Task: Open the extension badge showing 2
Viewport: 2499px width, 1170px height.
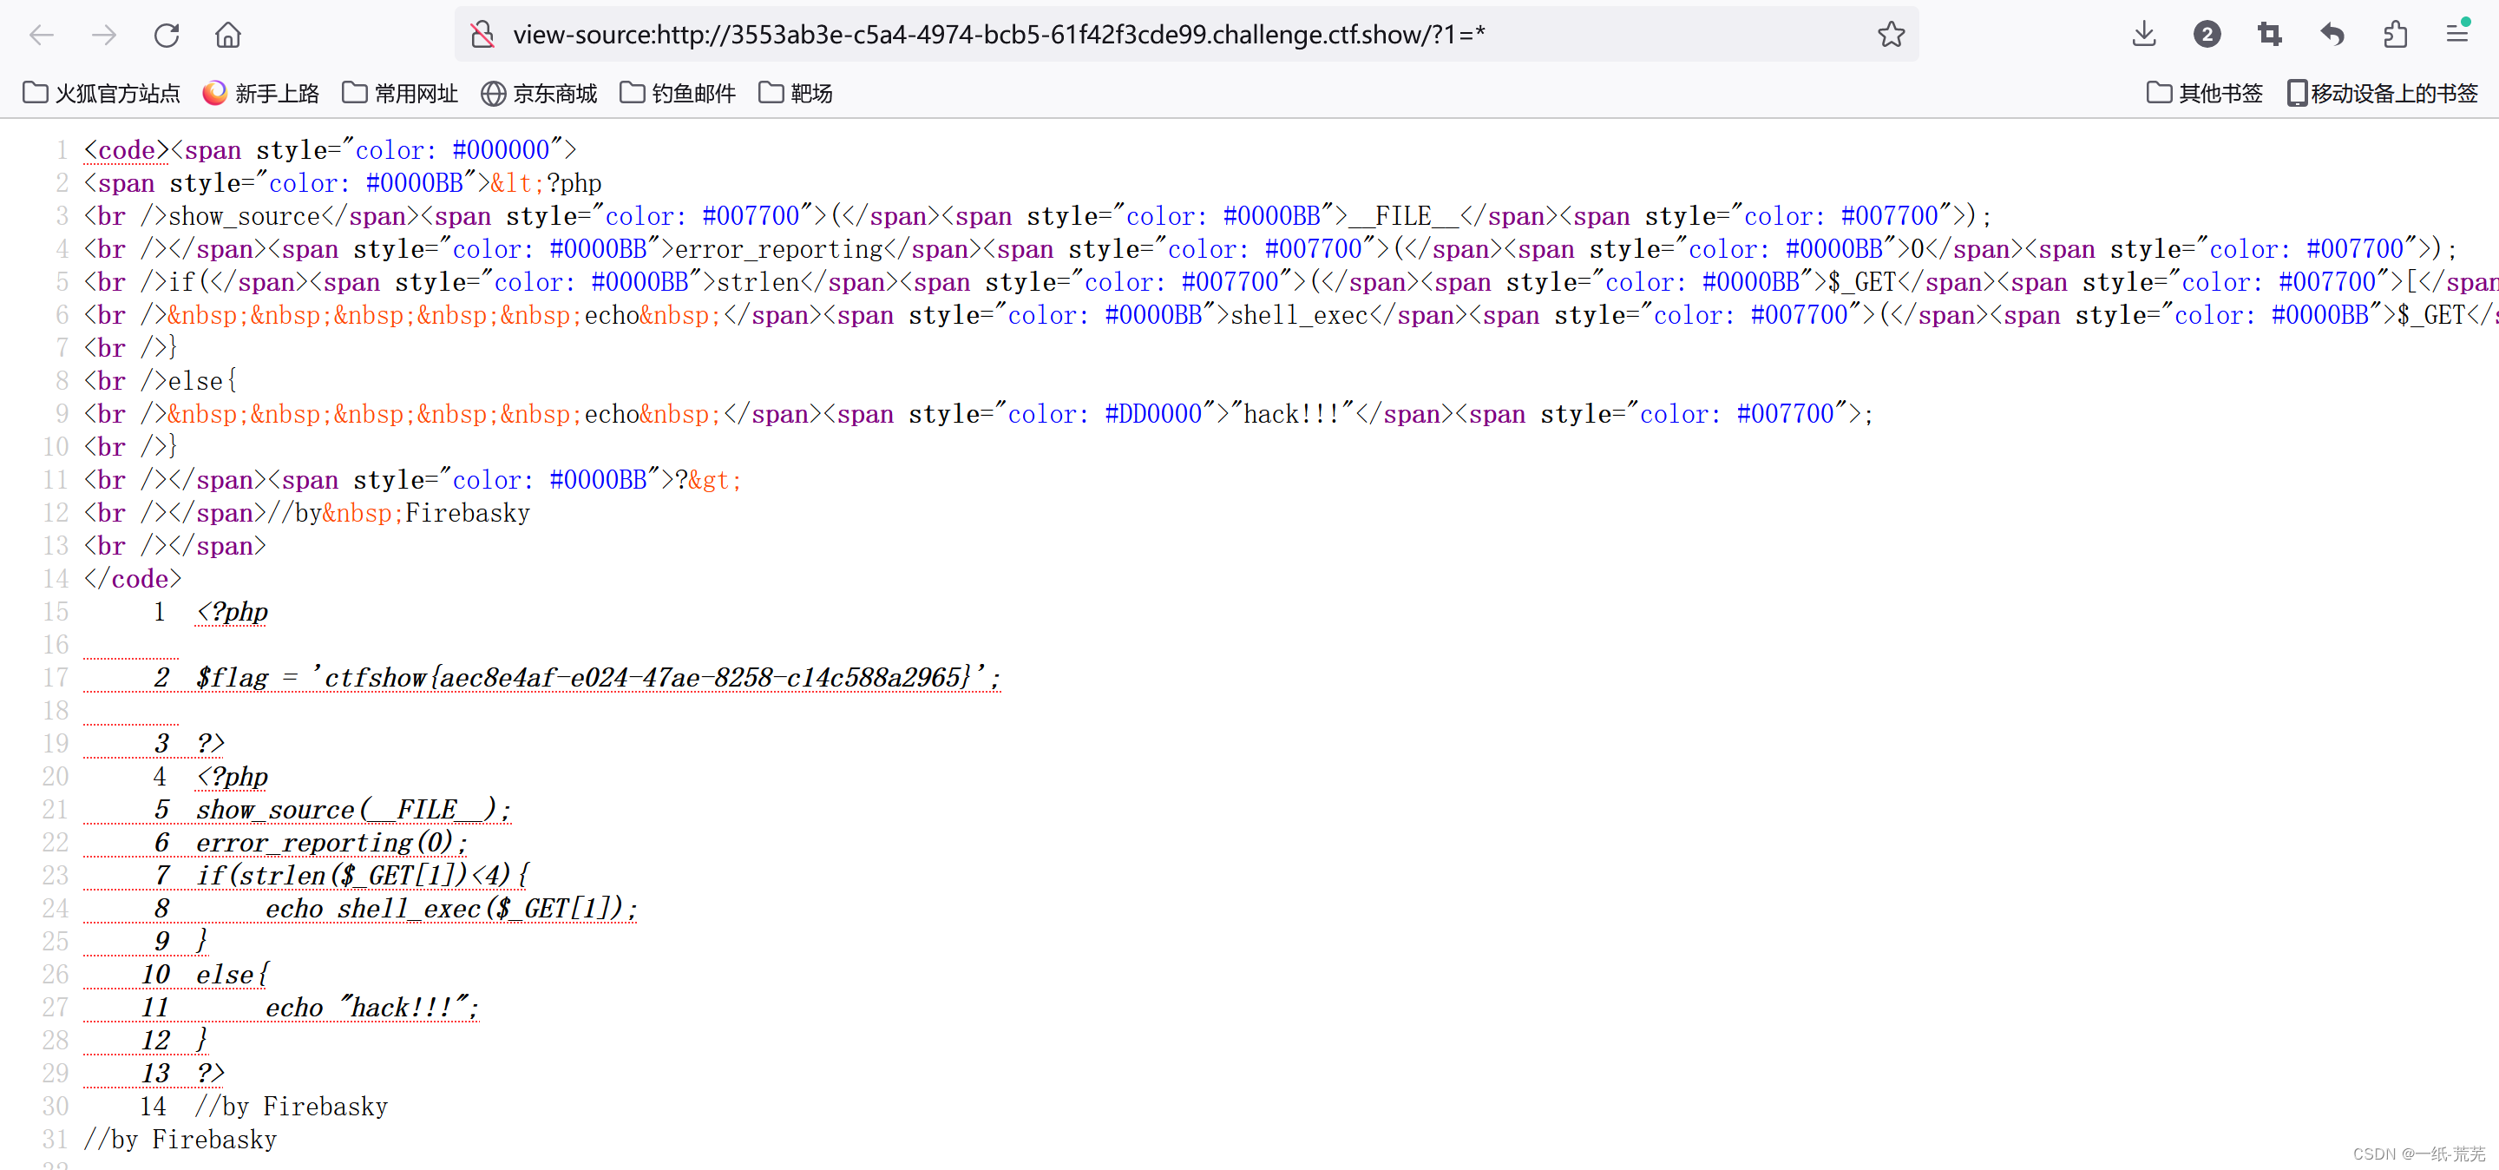Action: click(x=2207, y=35)
